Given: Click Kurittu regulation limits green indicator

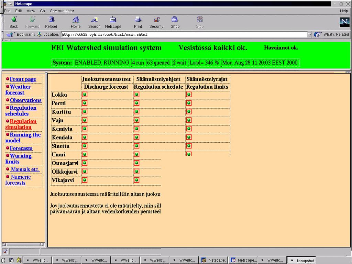Looking at the screenshot, I should pyautogui.click(x=189, y=112).
